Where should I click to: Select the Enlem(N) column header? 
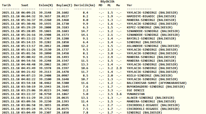46,5
